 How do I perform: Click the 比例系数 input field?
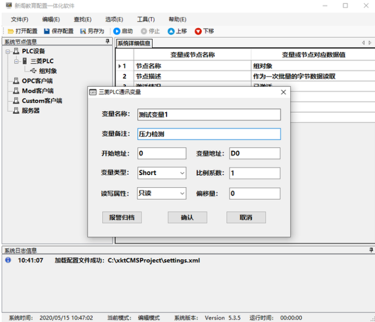(255, 173)
